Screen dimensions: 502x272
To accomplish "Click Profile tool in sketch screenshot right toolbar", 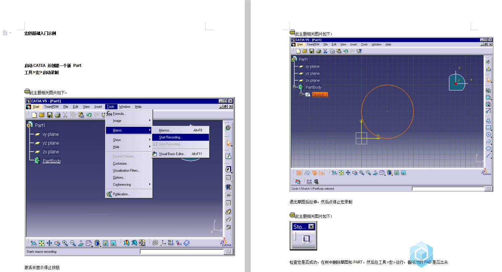I will pos(488,121).
